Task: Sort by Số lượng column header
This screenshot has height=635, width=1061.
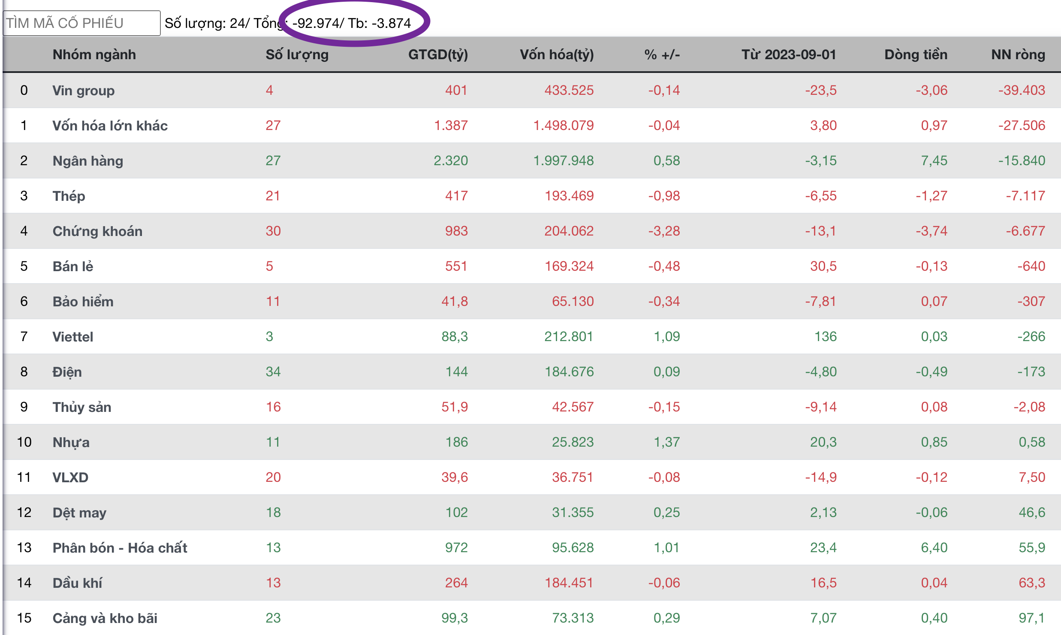Action: (297, 54)
